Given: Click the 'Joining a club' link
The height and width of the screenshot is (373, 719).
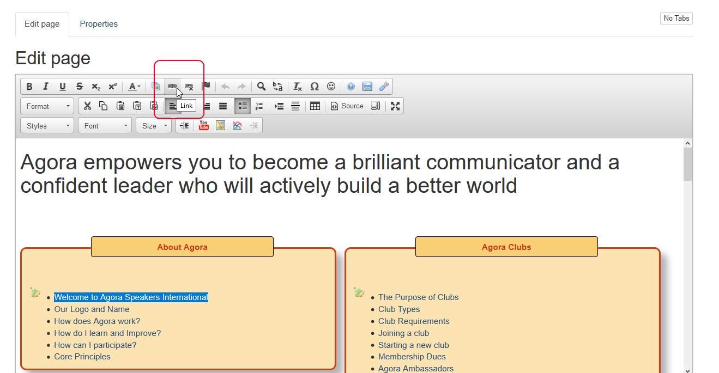Looking at the screenshot, I should click(x=404, y=333).
